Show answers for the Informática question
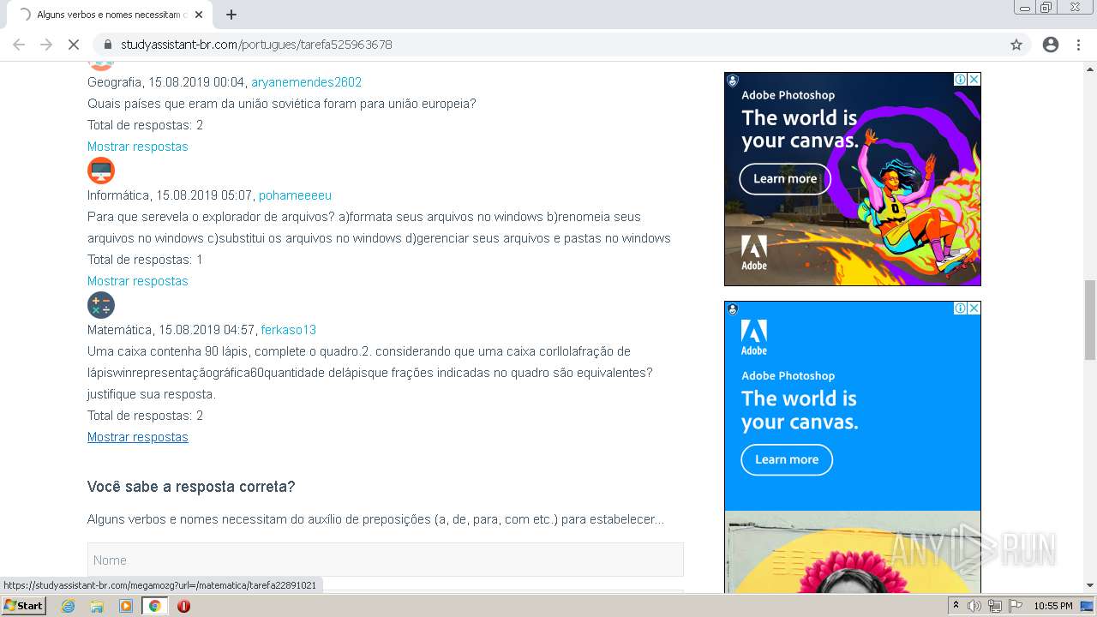1097x617 pixels. pyautogui.click(x=137, y=281)
